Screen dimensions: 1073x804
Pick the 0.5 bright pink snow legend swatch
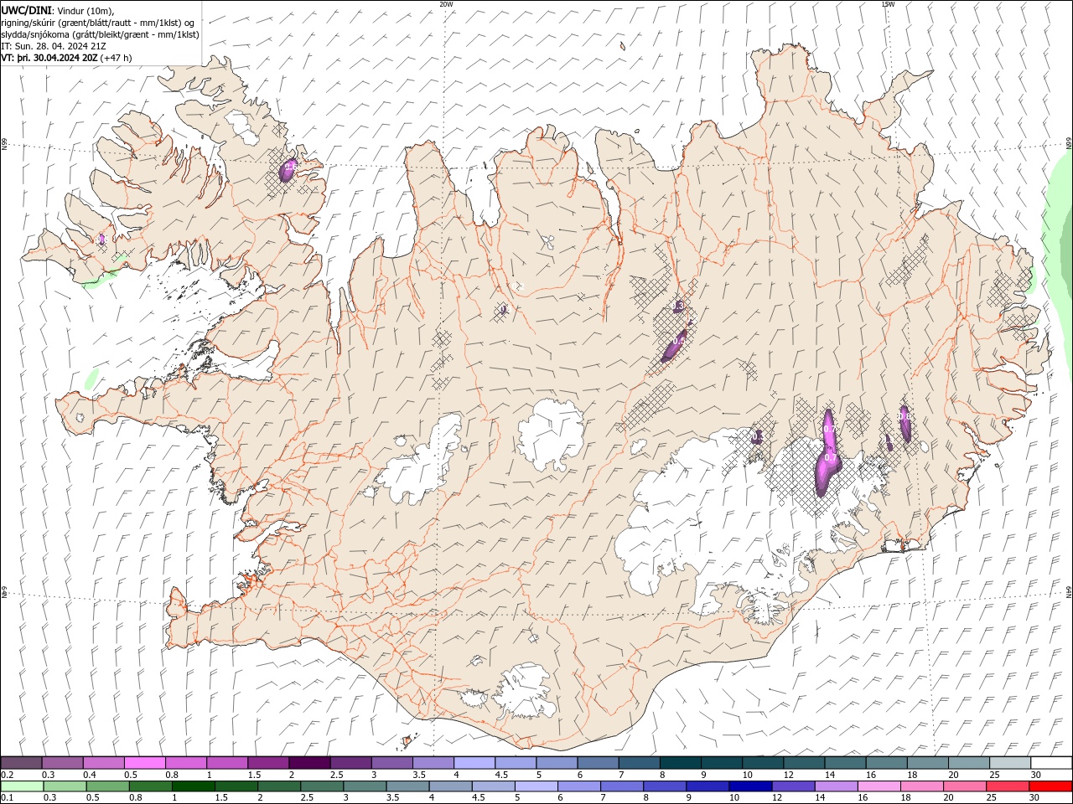[144, 762]
